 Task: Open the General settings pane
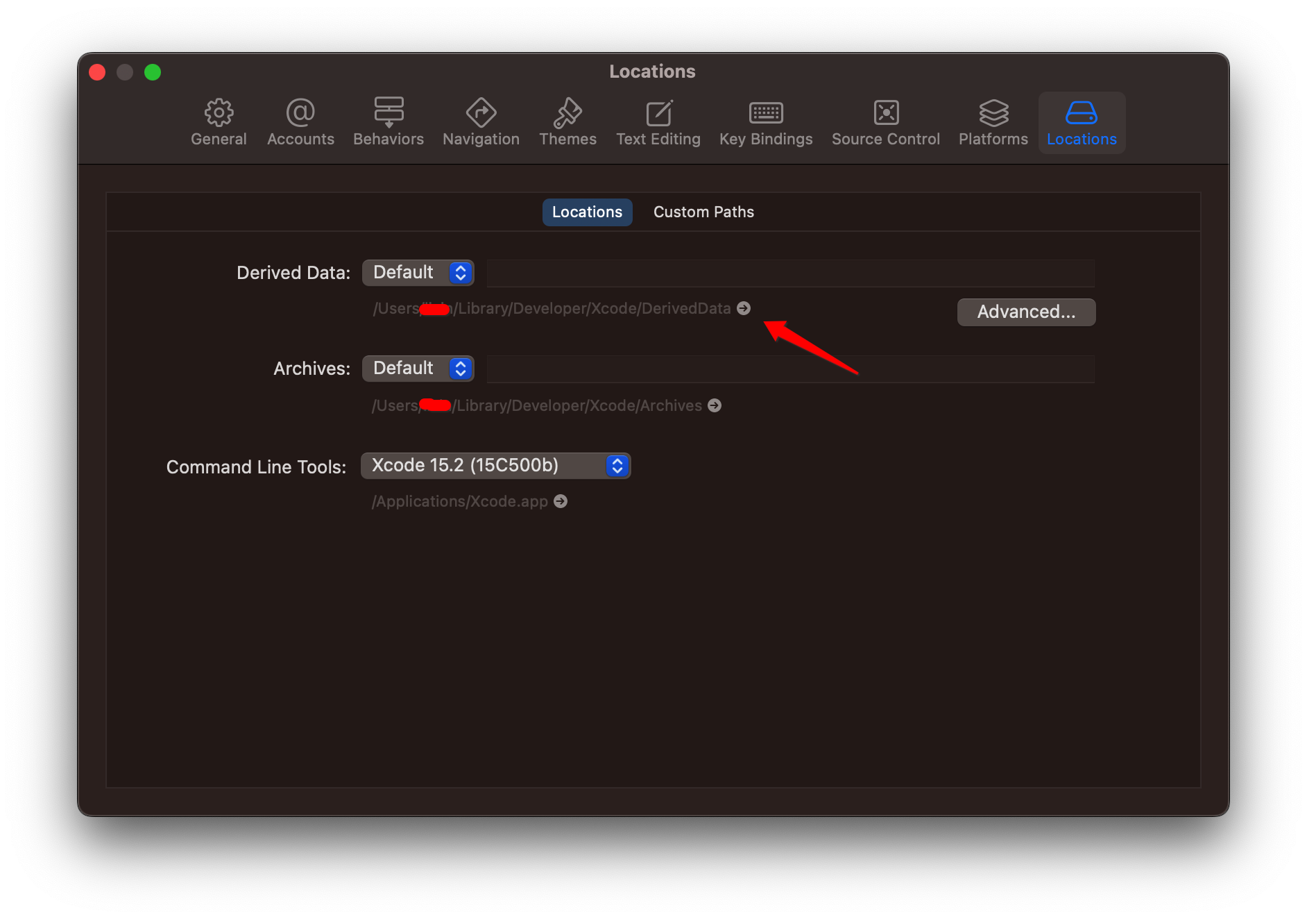click(219, 123)
